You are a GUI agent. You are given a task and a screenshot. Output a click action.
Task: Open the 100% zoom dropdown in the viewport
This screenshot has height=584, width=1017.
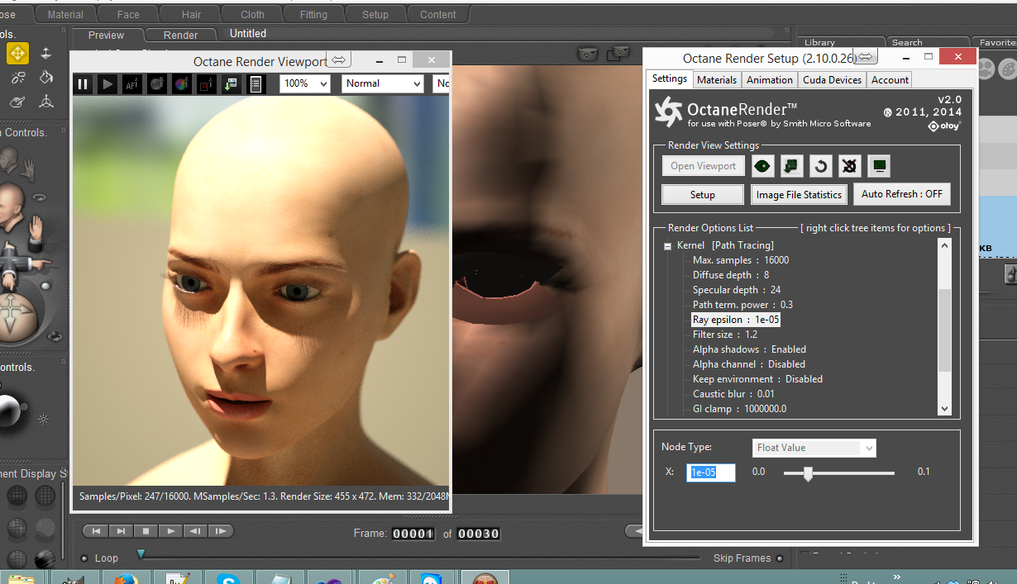coord(304,83)
